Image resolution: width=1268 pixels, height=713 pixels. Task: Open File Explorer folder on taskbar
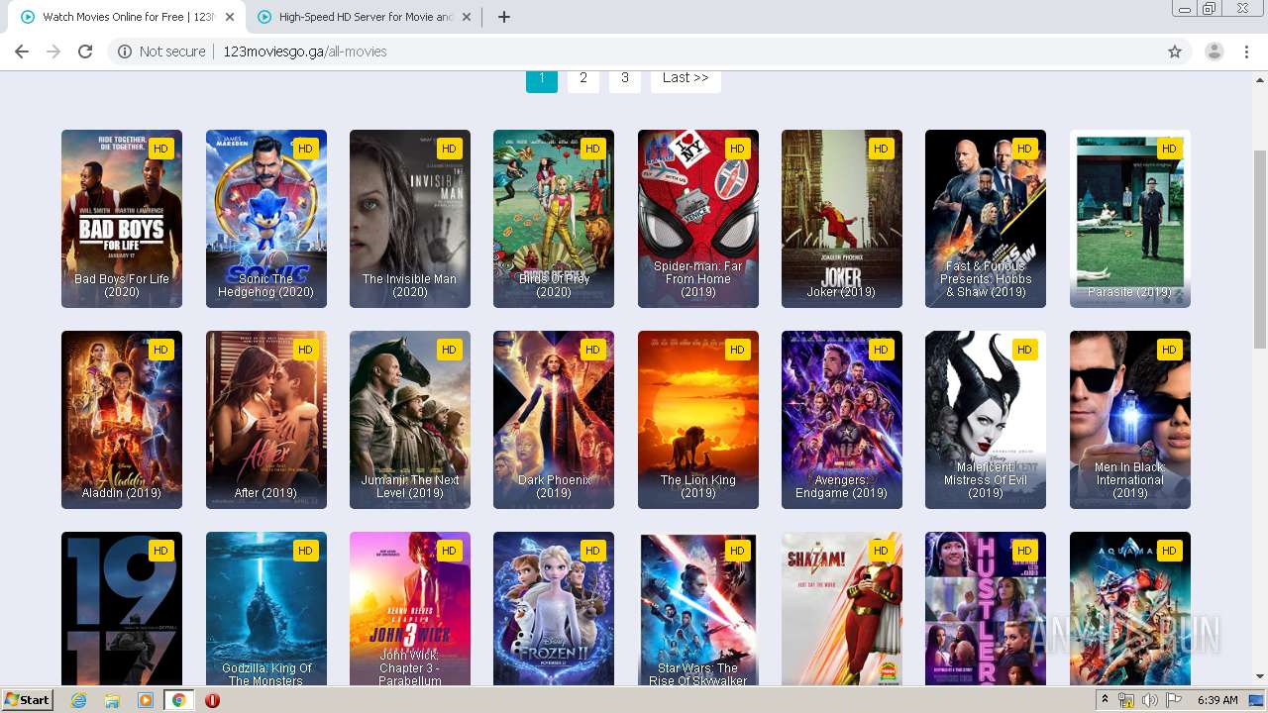pos(112,700)
